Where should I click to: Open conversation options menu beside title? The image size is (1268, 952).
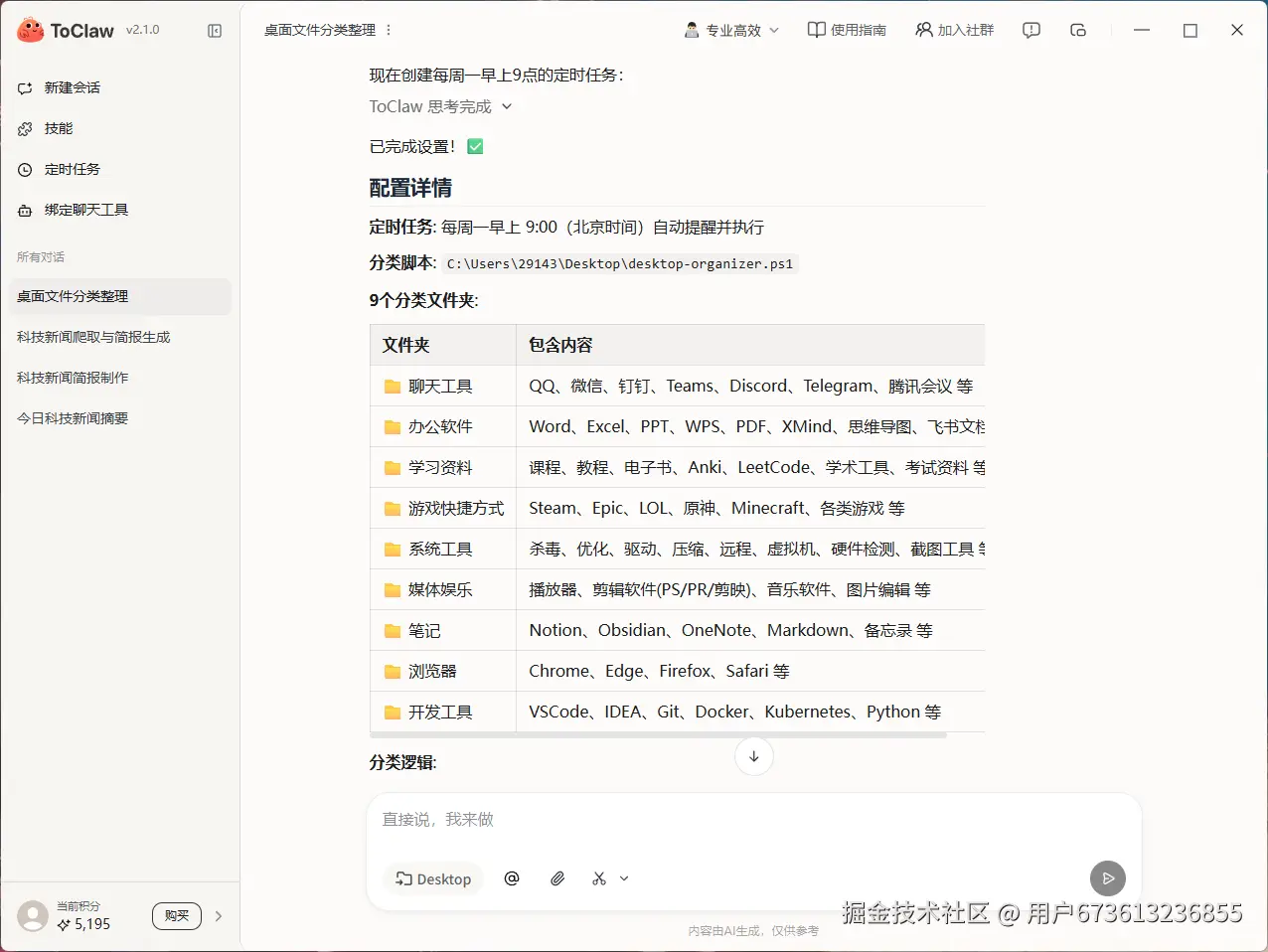(x=389, y=30)
